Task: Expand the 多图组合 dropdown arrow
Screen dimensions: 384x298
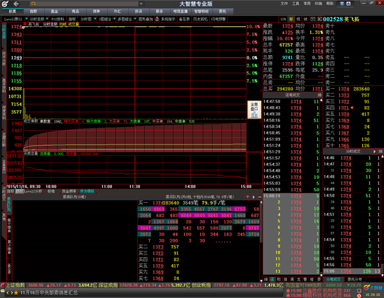Action: (134, 19)
